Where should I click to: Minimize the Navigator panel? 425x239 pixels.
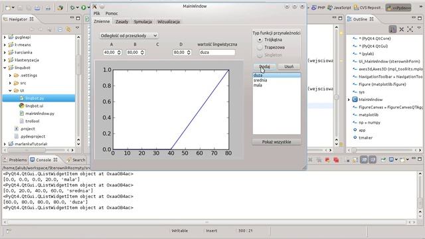[72, 18]
